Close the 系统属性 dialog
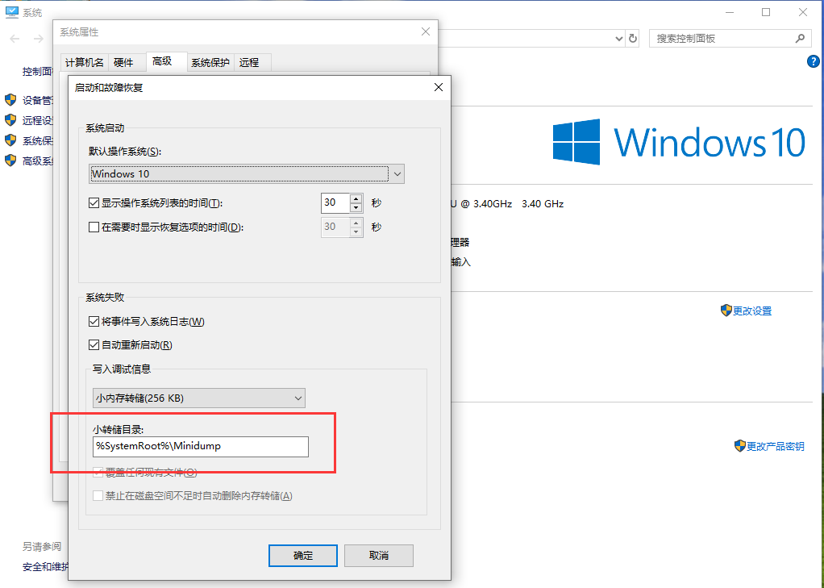 426,32
